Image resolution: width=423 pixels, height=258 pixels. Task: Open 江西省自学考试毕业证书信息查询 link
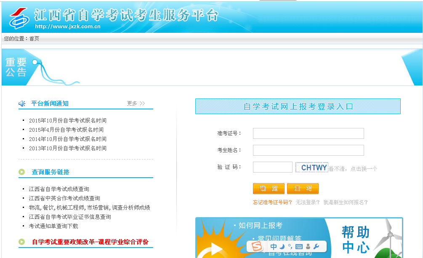pos(70,217)
